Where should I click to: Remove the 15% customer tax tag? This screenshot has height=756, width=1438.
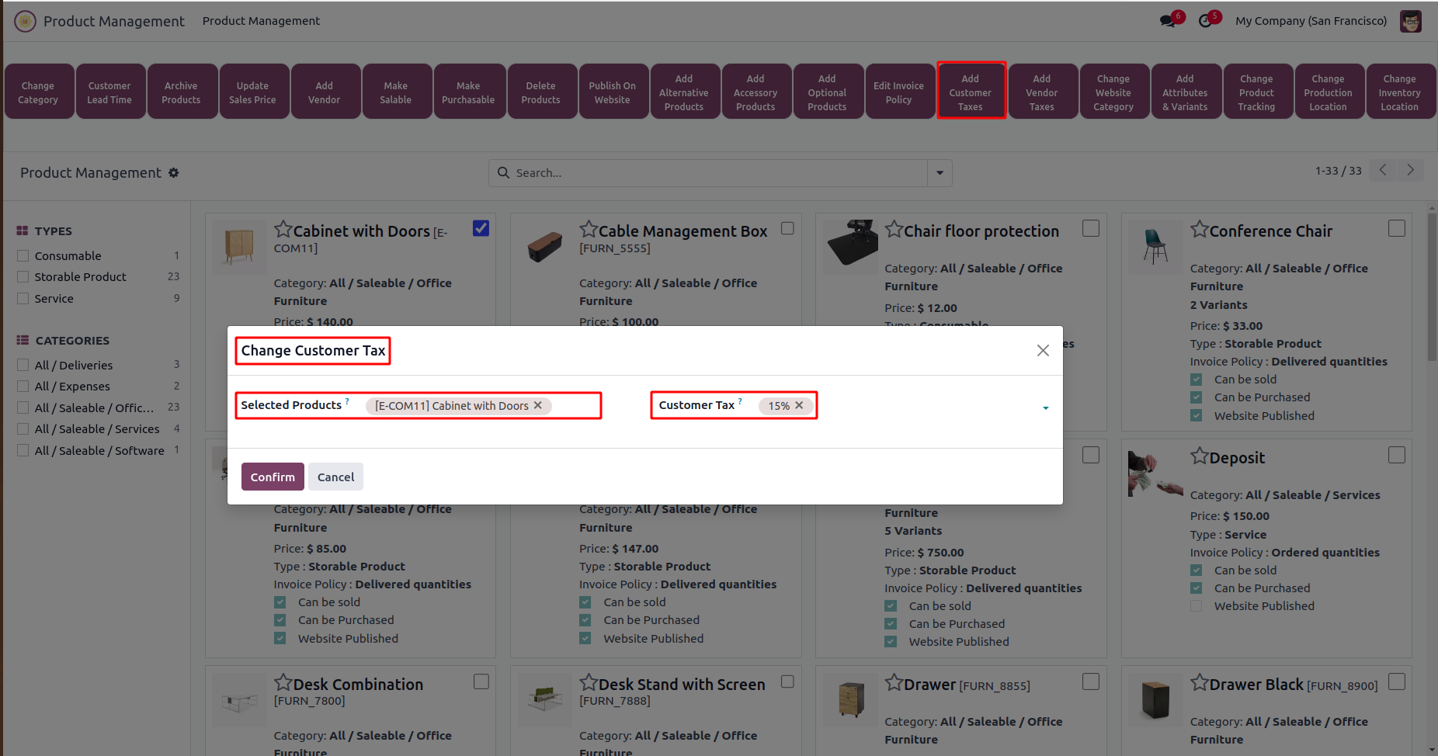pyautogui.click(x=799, y=405)
